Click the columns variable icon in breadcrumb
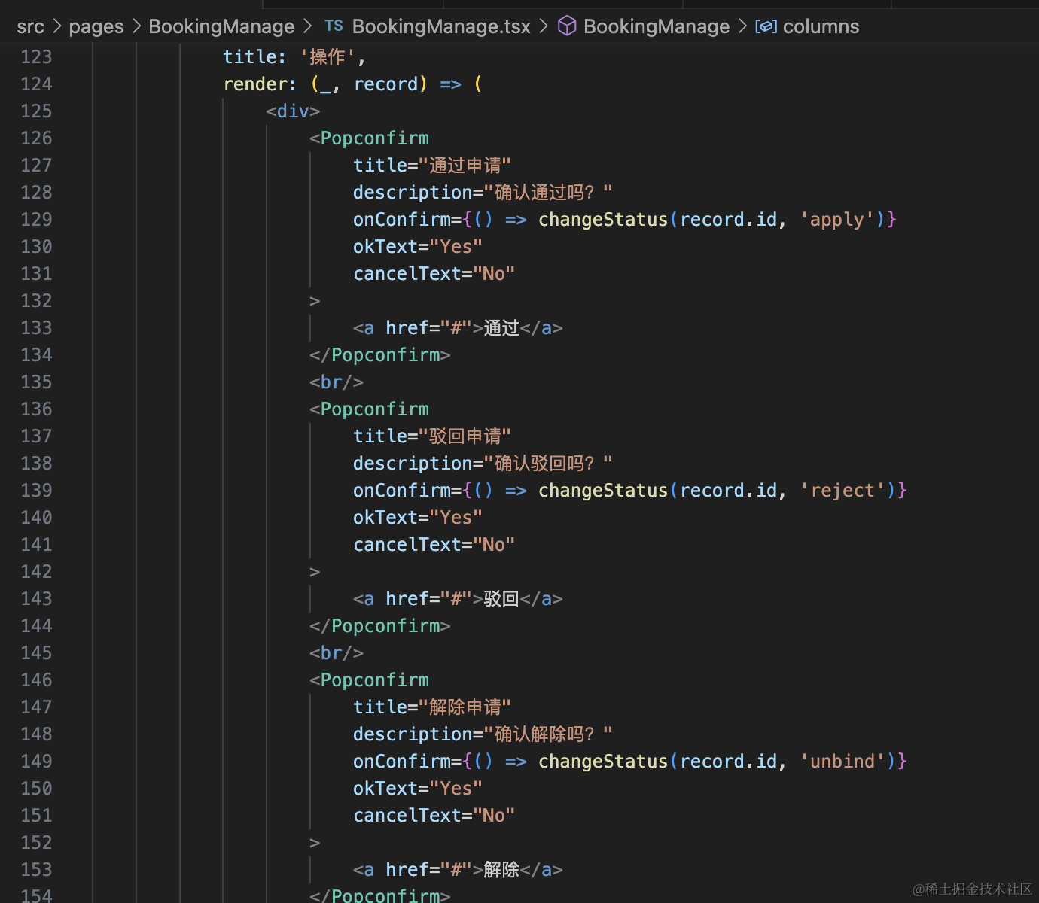The width and height of the screenshot is (1039, 903). pyautogui.click(x=766, y=26)
